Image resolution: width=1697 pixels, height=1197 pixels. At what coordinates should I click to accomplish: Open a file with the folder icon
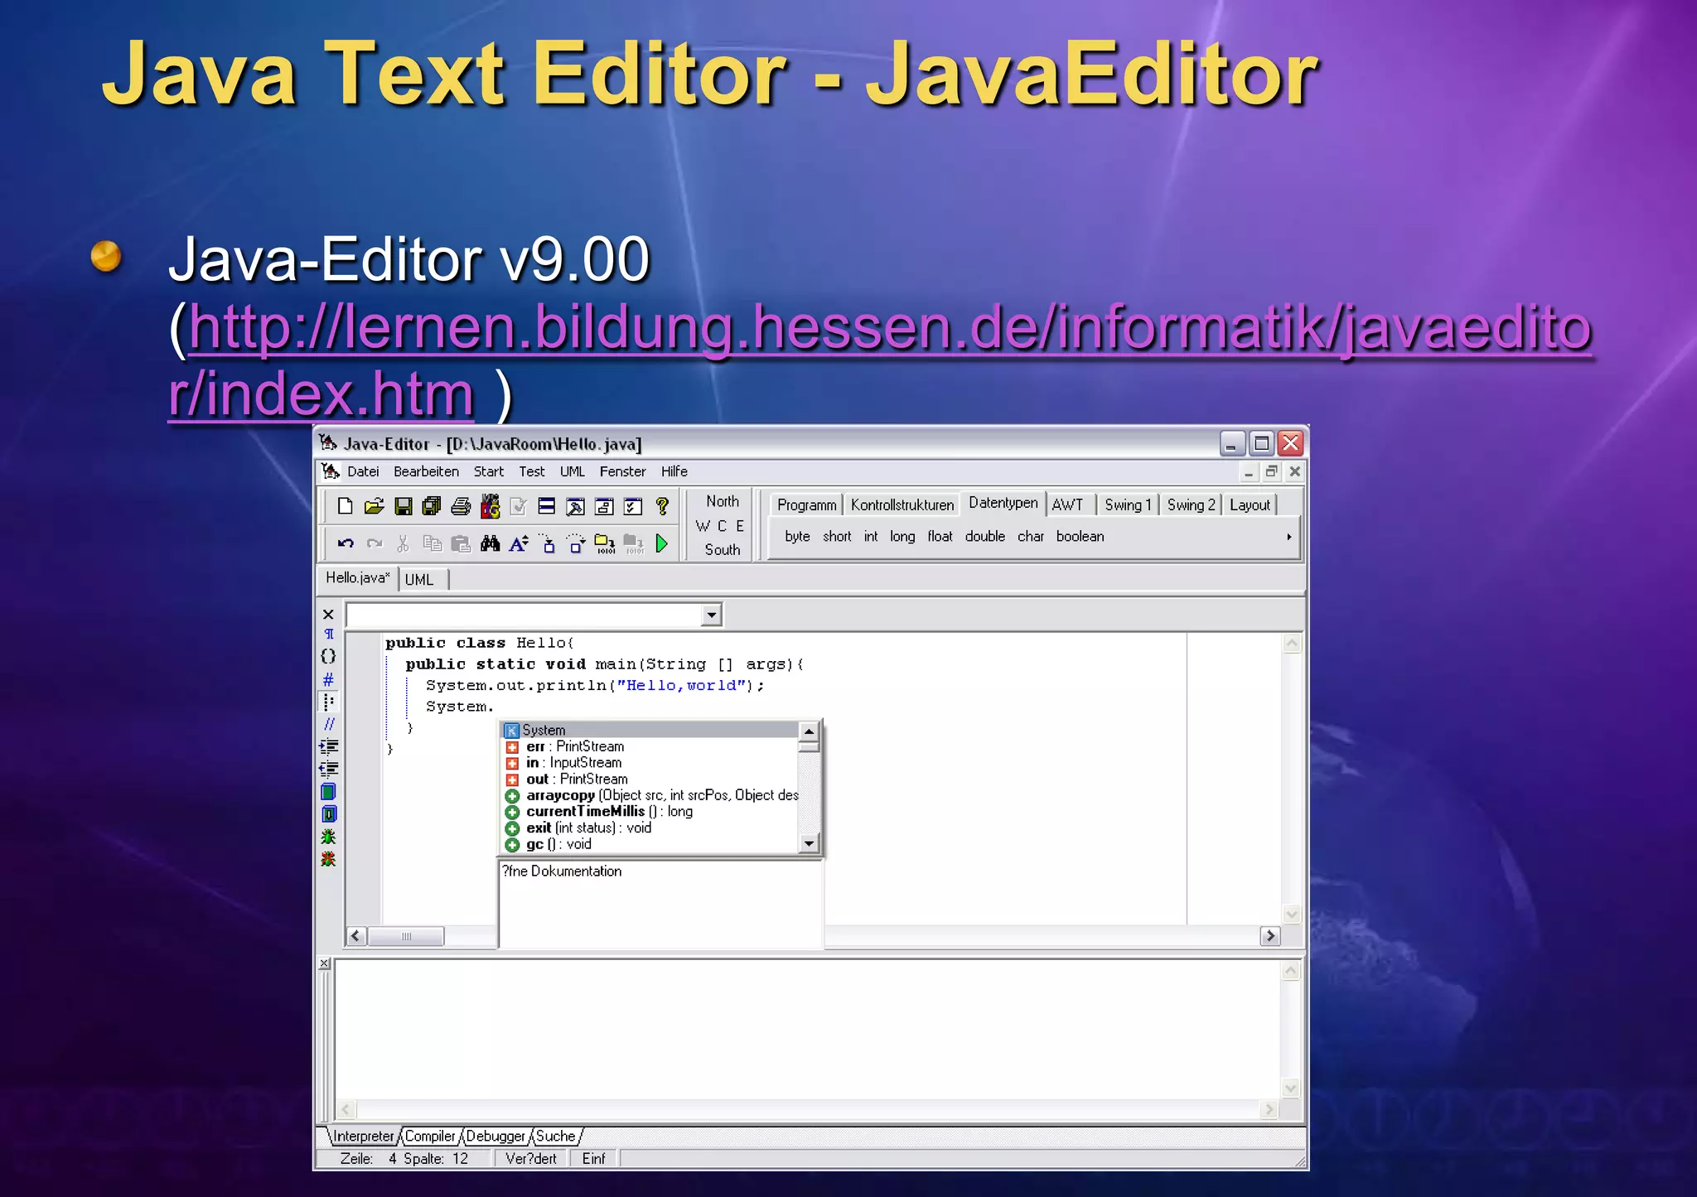point(374,506)
